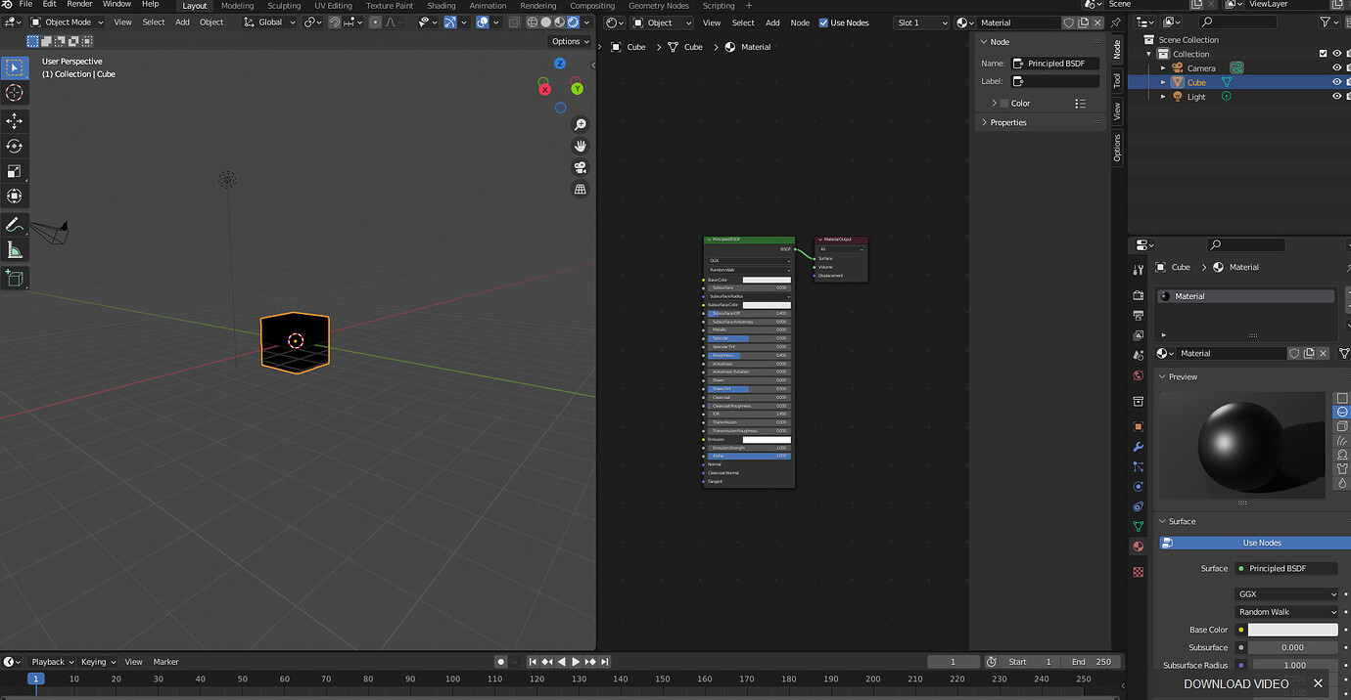
Task: Toggle auto keying record button
Action: 500,662
